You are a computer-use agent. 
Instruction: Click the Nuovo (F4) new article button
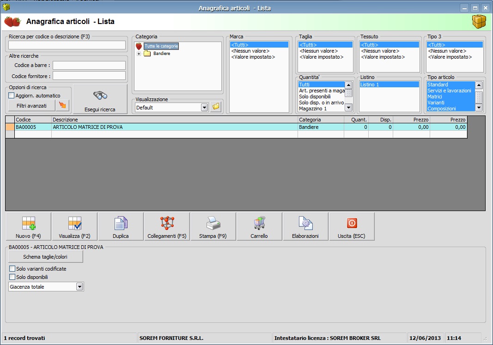click(28, 227)
